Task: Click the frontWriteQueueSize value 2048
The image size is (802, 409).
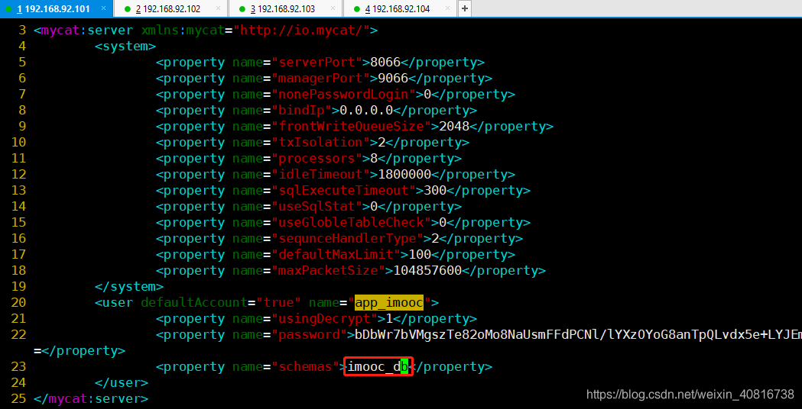Action: point(454,127)
